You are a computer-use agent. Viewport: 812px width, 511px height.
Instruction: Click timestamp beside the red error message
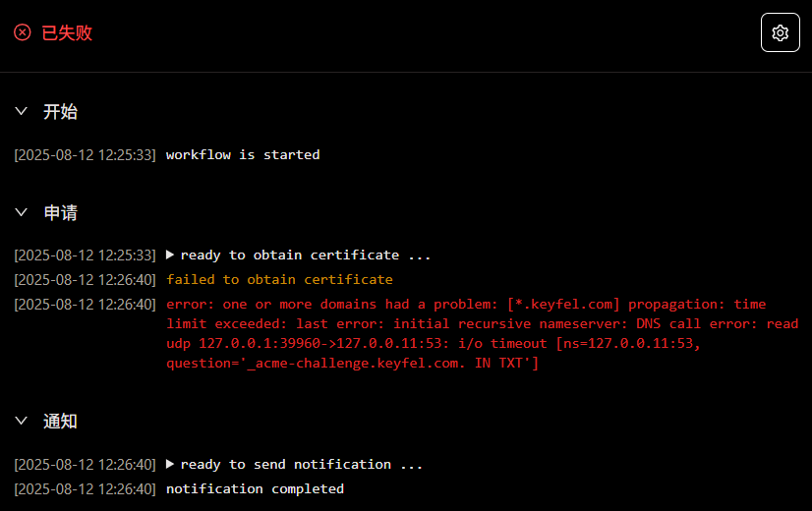point(85,304)
